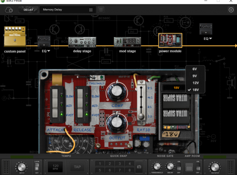Set Release switch to Mid
This screenshot has width=237, height=175.
(80, 103)
